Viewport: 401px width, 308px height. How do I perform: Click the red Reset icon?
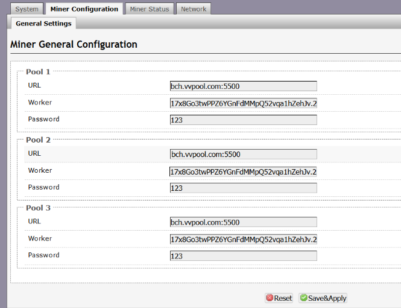270,298
